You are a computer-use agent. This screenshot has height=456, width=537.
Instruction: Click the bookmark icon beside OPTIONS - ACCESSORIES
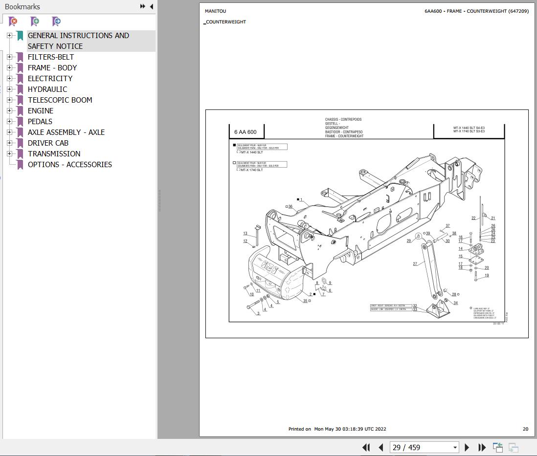coord(20,165)
